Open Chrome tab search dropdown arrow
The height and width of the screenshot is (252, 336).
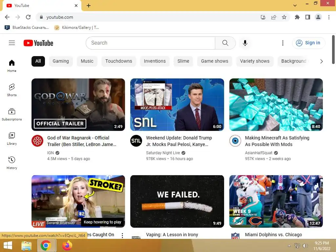click(x=295, y=6)
